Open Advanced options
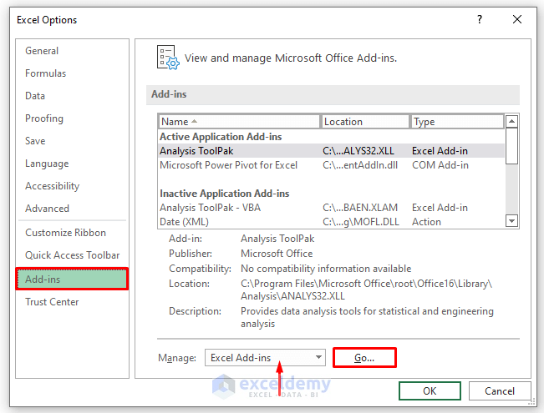 tap(47, 209)
